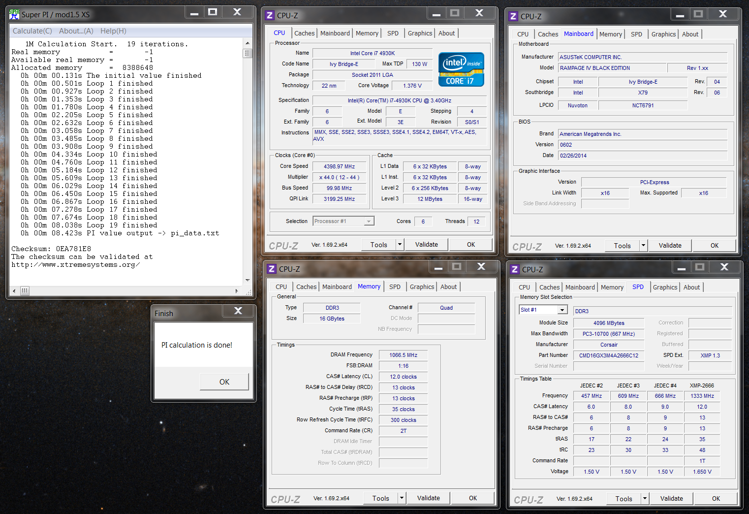
Task: Select SPD tab in Memory window
Action: (x=395, y=287)
